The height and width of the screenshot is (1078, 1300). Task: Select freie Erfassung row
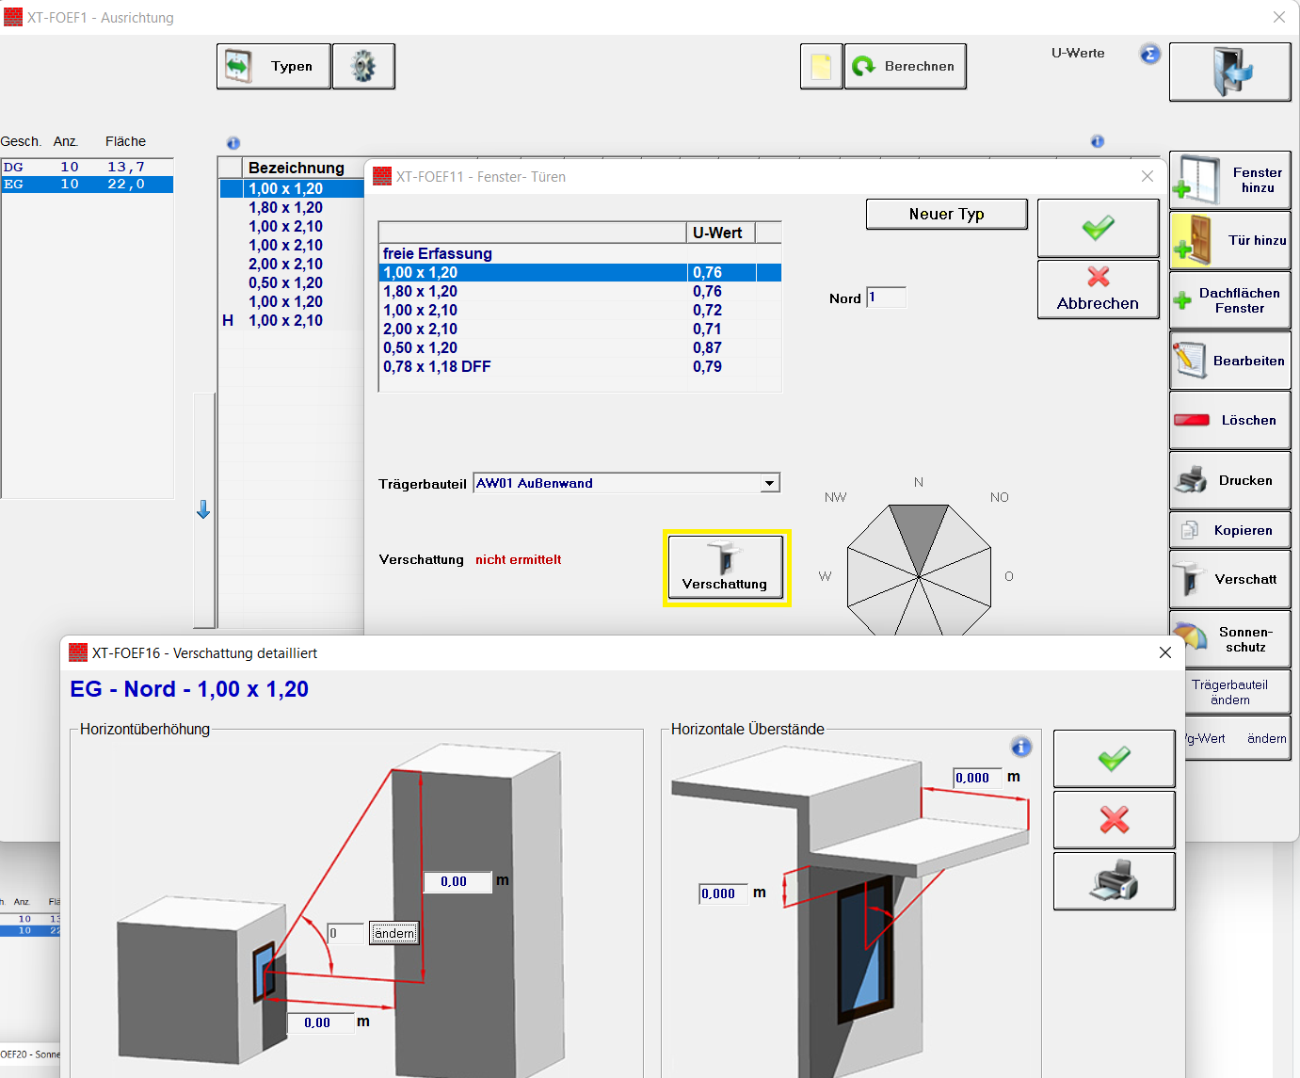[x=580, y=254]
